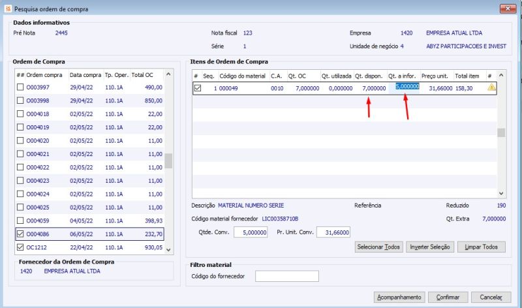
Task: Click the Qt. OC column header
Action: coord(297,76)
